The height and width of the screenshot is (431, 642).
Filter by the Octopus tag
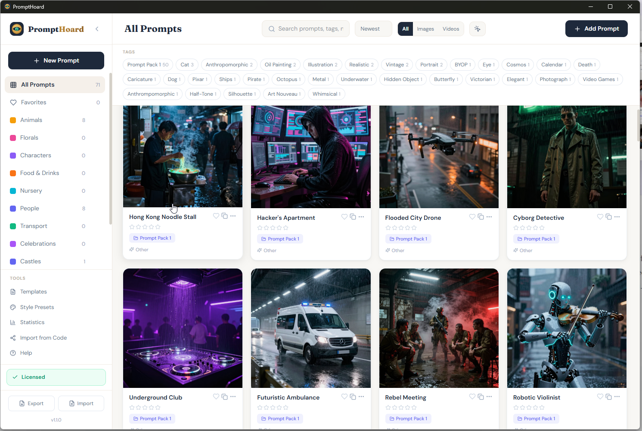(x=288, y=79)
